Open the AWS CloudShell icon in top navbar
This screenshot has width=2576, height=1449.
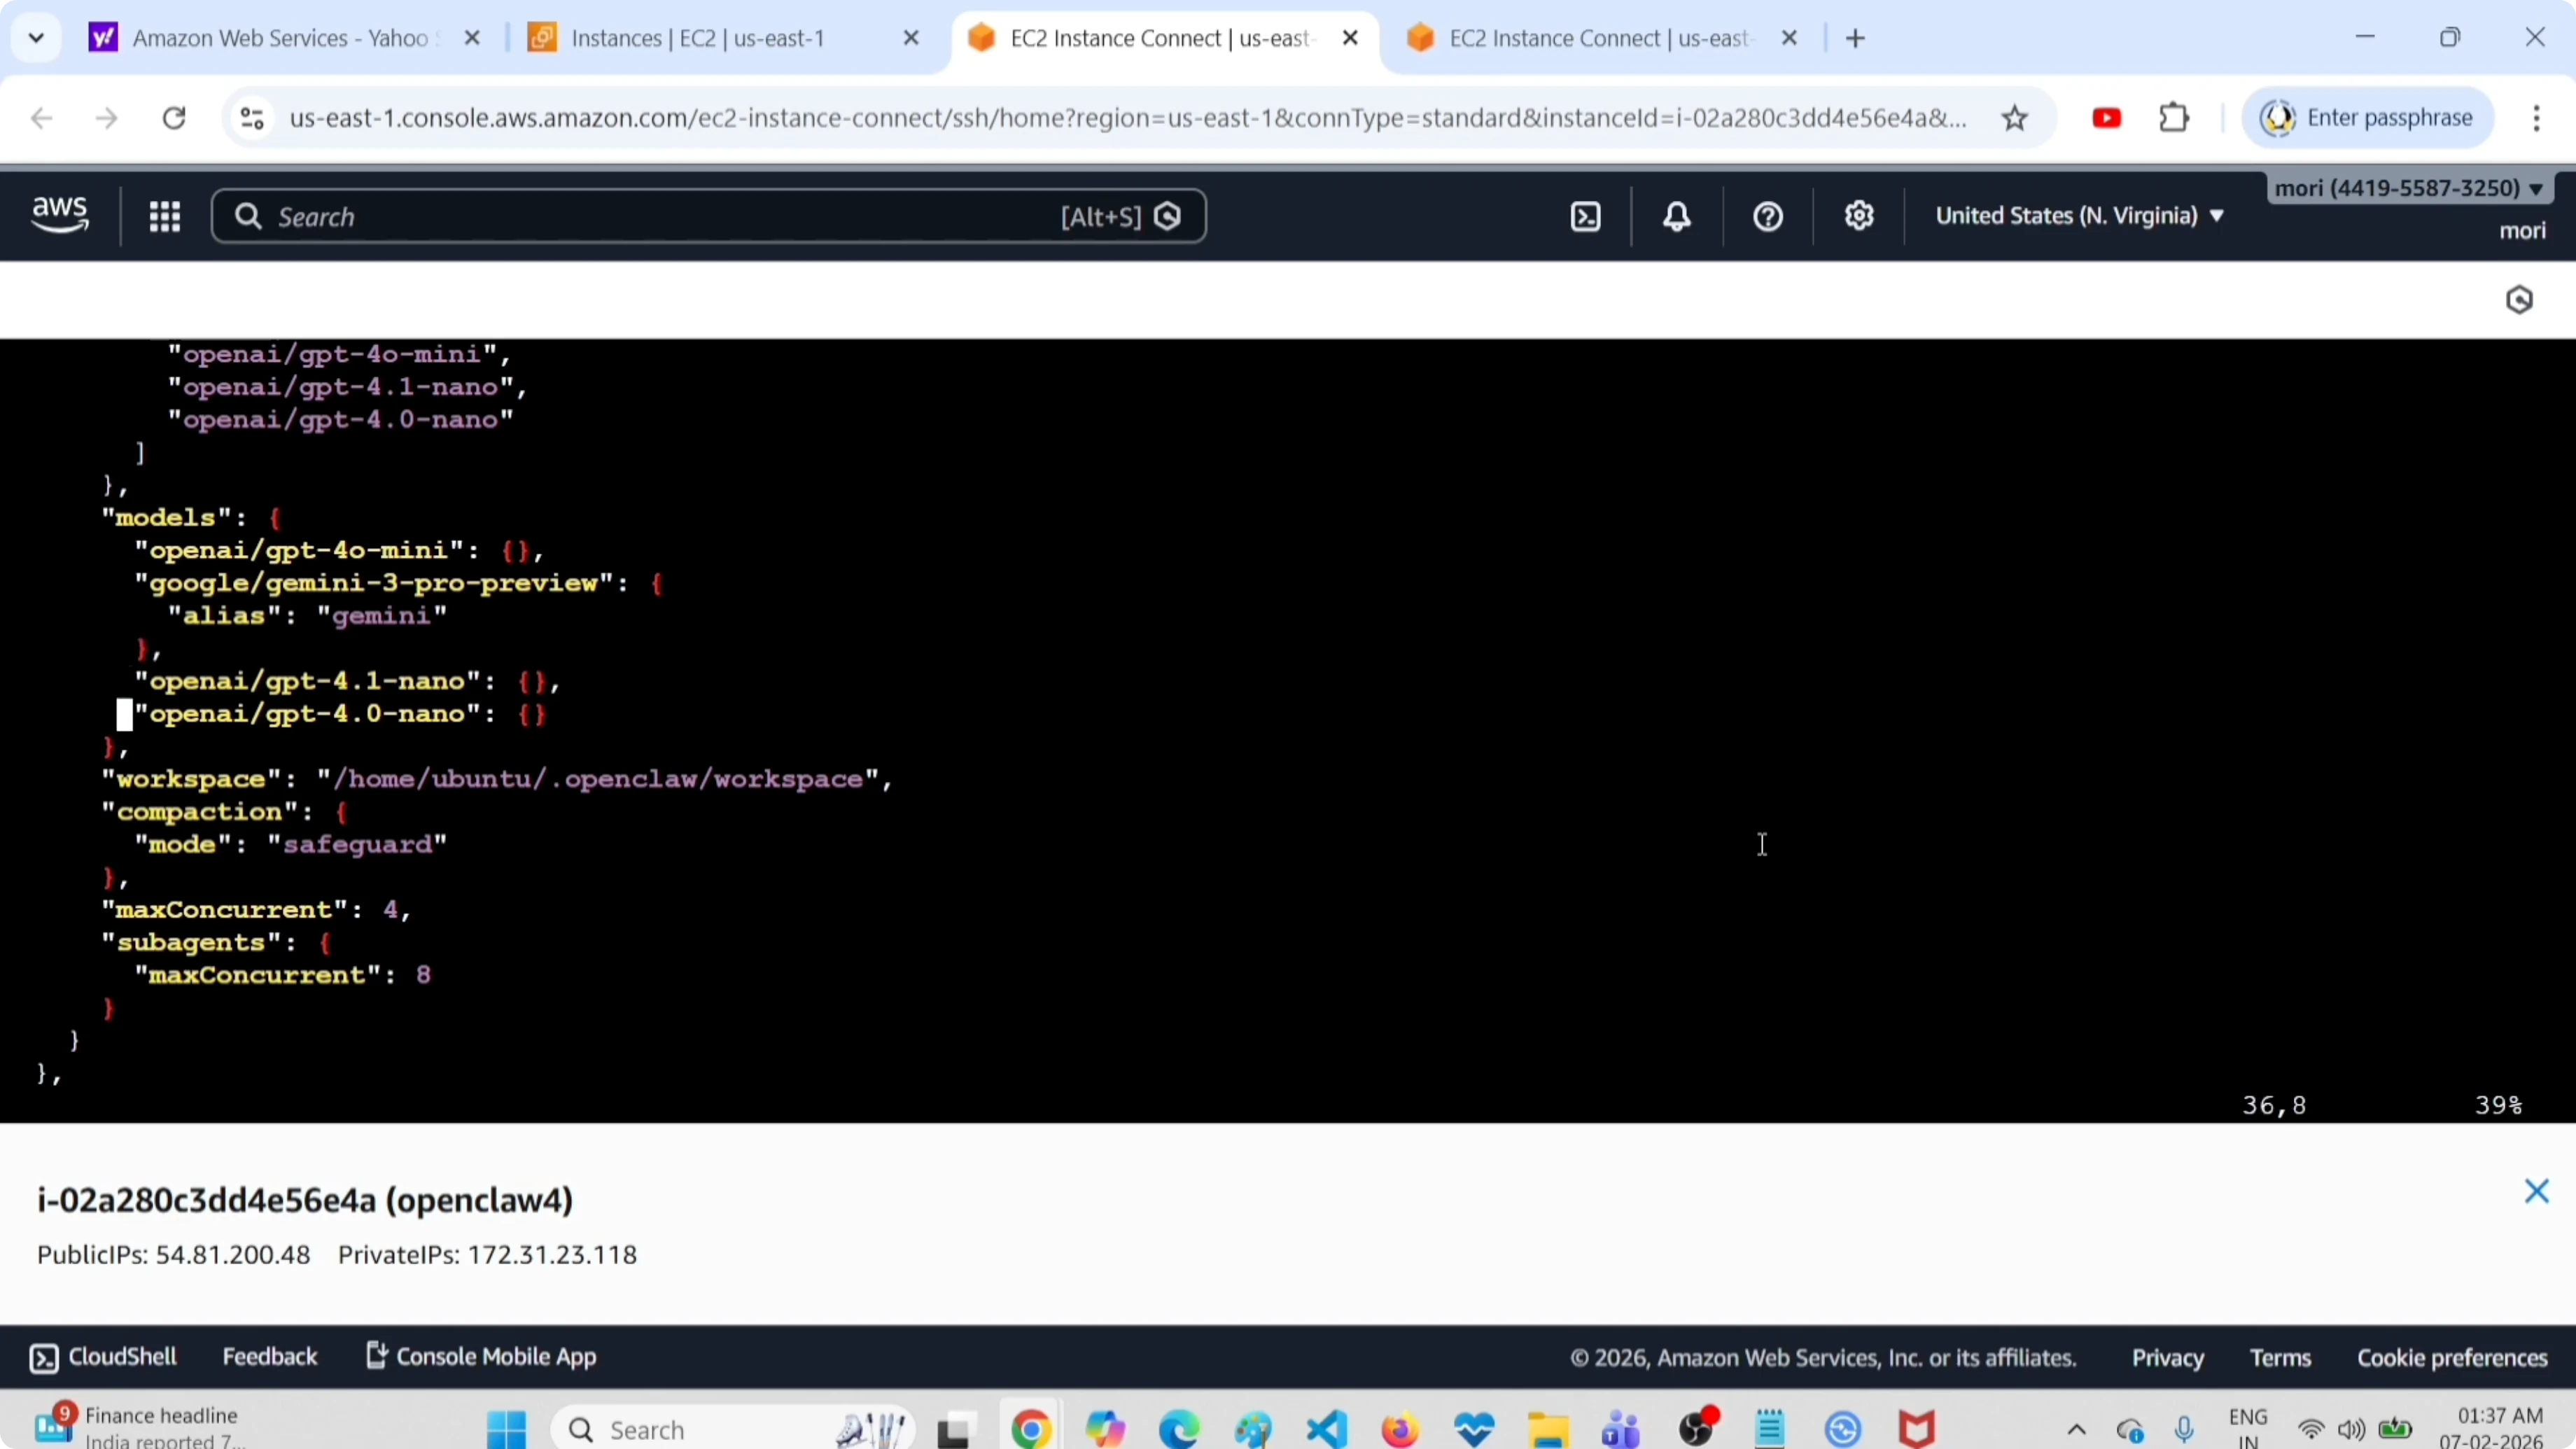point(1586,217)
